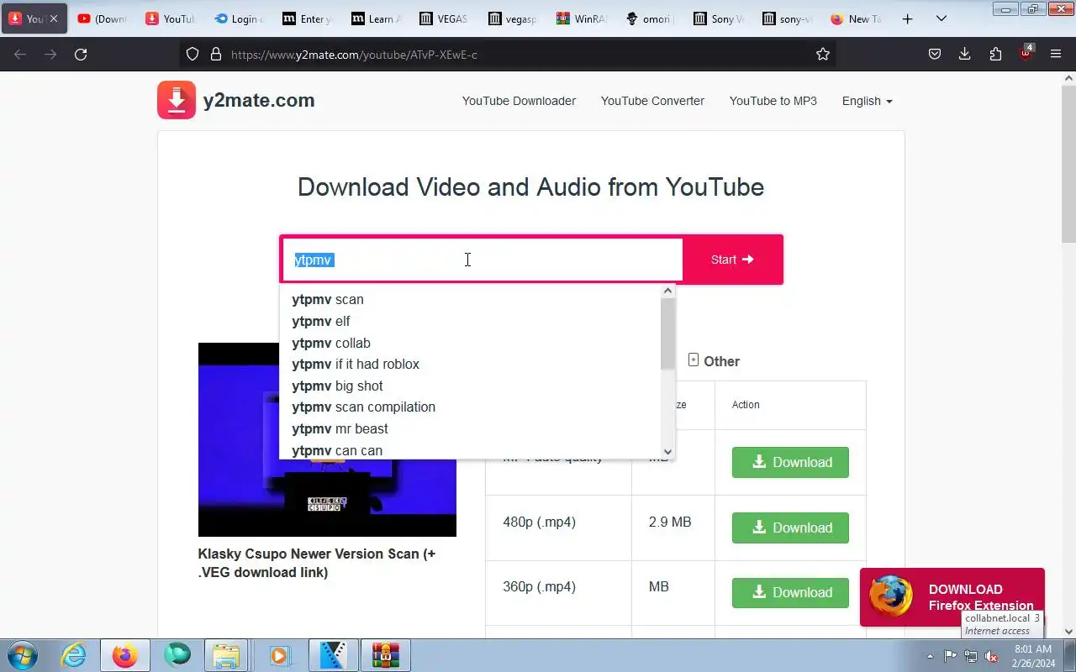1076x672 pixels.
Task: Click the y2mate.com site title
Action: click(259, 100)
